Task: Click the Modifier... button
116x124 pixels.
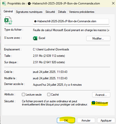Action: 98,39
